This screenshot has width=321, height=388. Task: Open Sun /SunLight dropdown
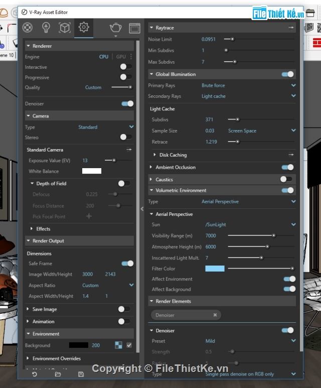[250, 224]
